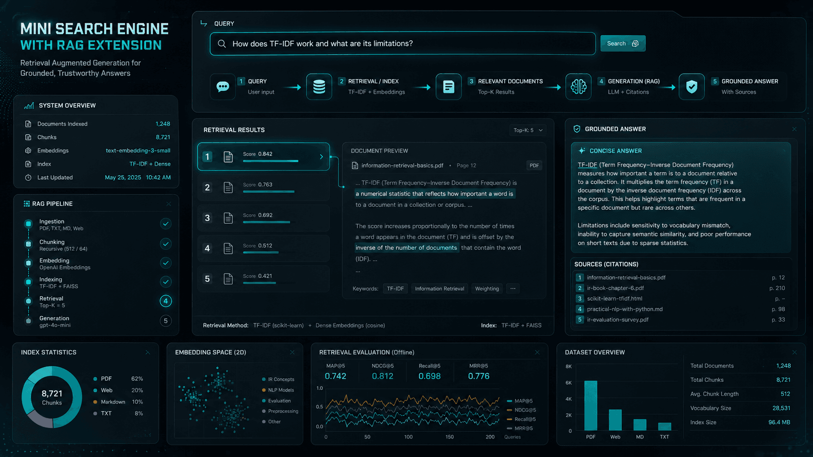This screenshot has width=813, height=457.
Task: Toggle the Ingestion step checkmark
Action: [166, 224]
